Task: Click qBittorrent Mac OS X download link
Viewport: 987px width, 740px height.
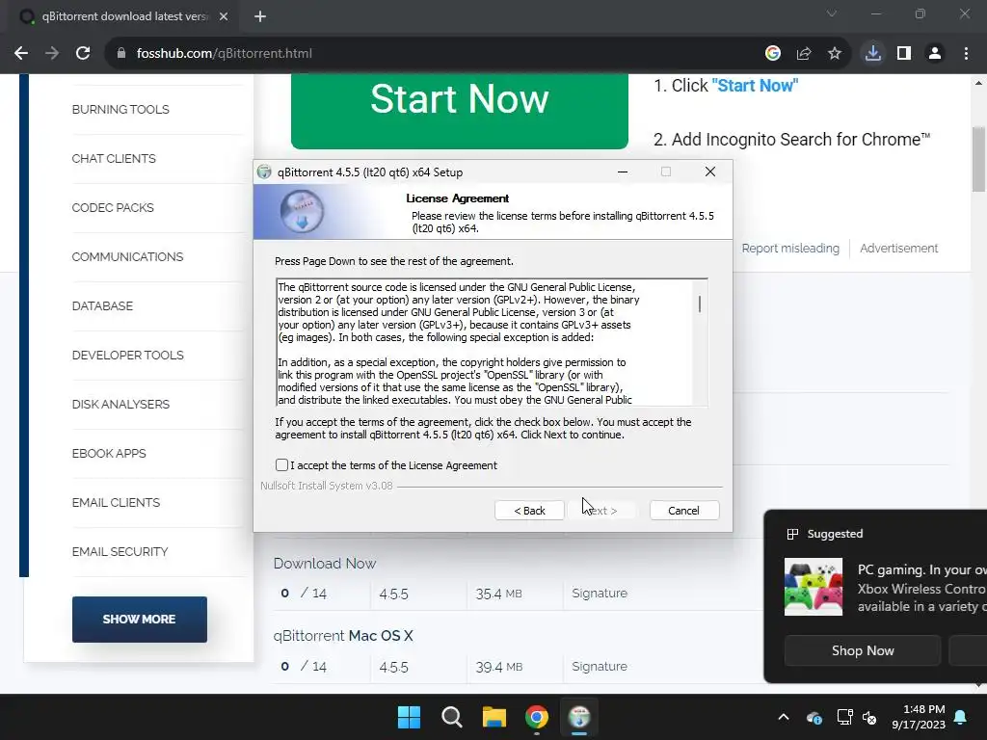Action: click(343, 636)
